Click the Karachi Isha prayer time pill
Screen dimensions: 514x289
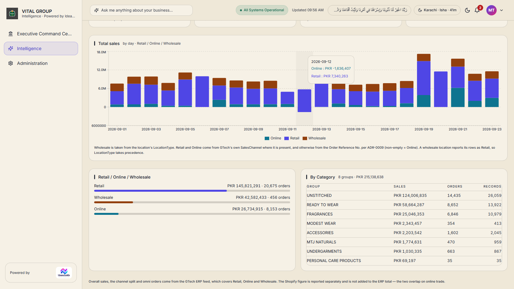pos(437,10)
